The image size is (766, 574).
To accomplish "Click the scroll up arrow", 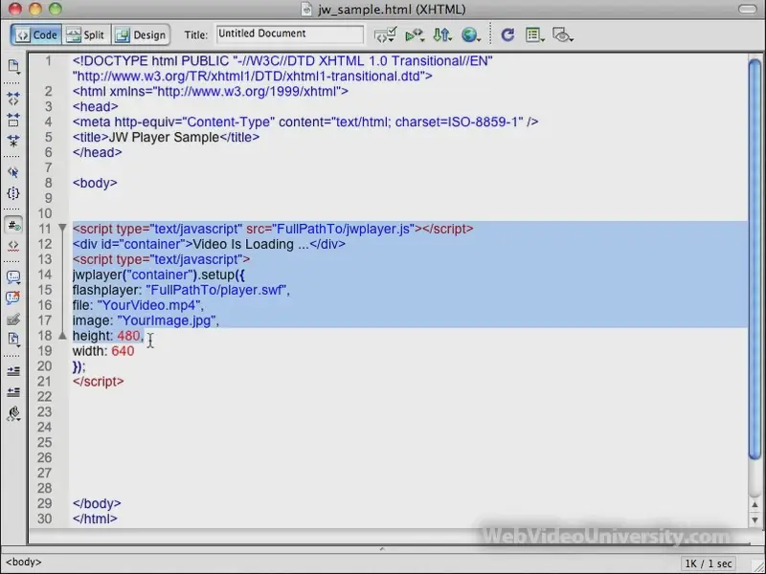I will [755, 505].
